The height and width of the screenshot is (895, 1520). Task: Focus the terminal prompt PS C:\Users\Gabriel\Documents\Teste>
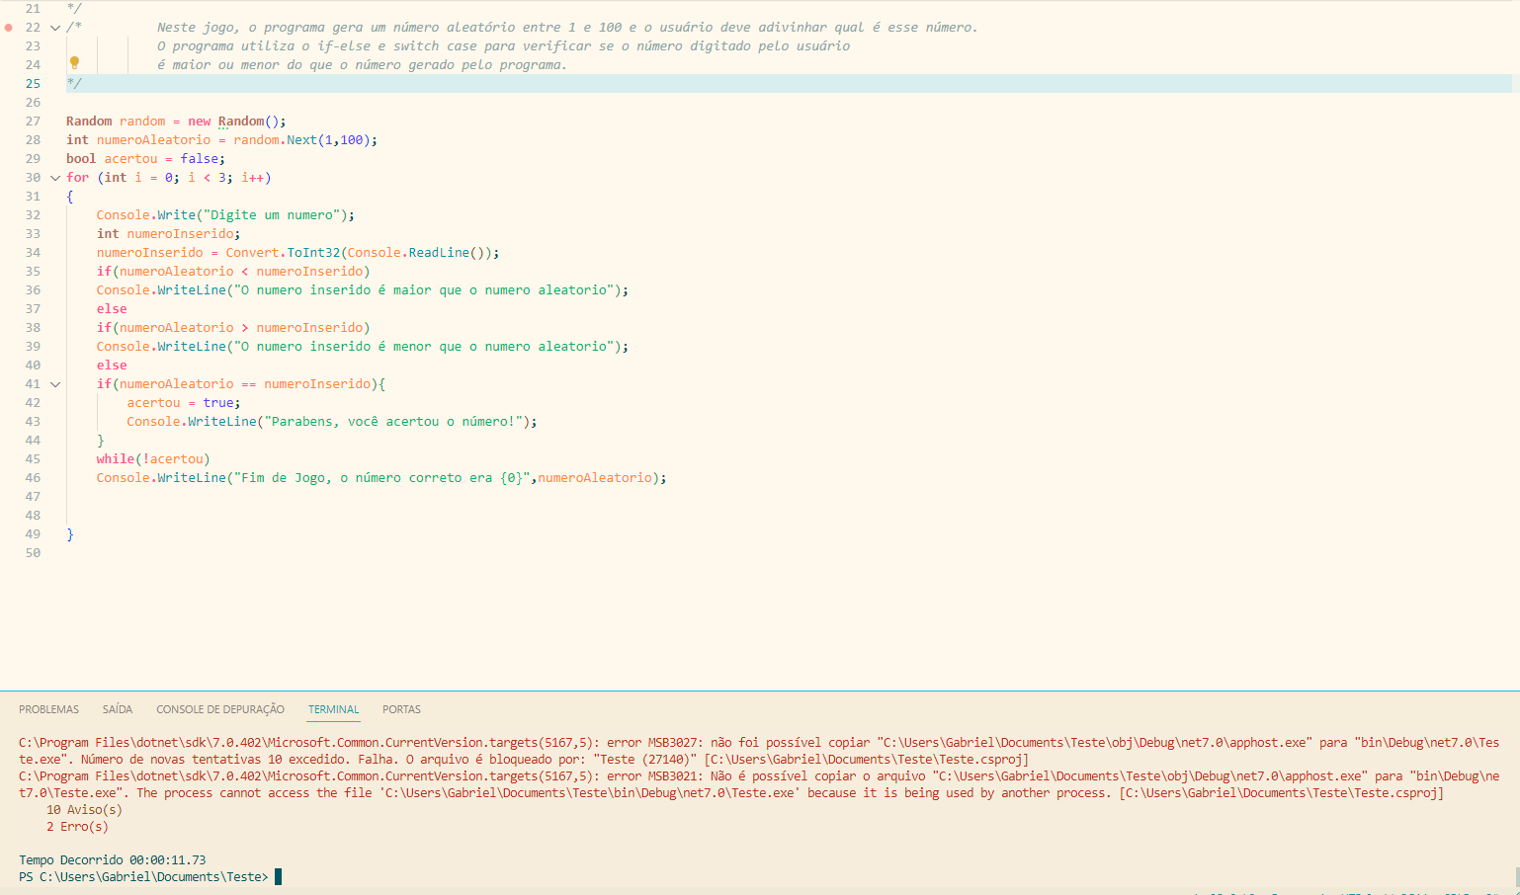[x=143, y=876]
